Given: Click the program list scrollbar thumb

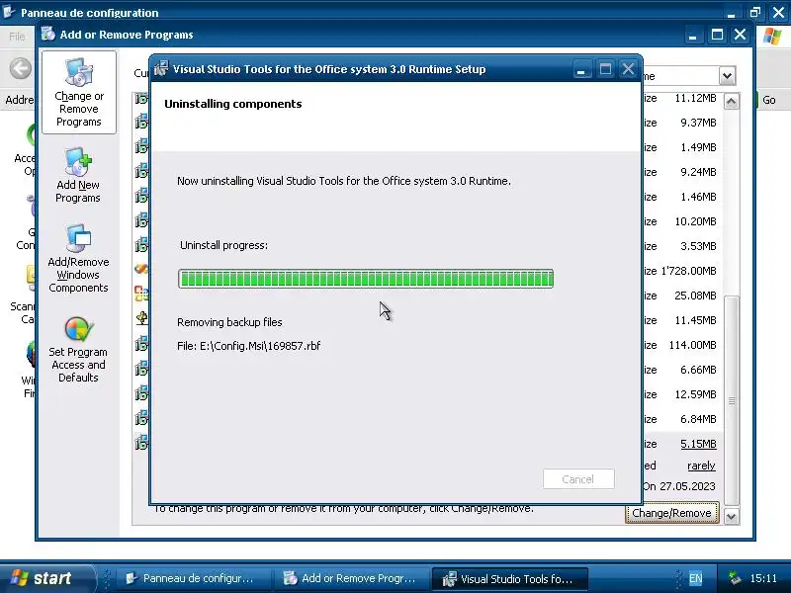Looking at the screenshot, I should tap(731, 400).
